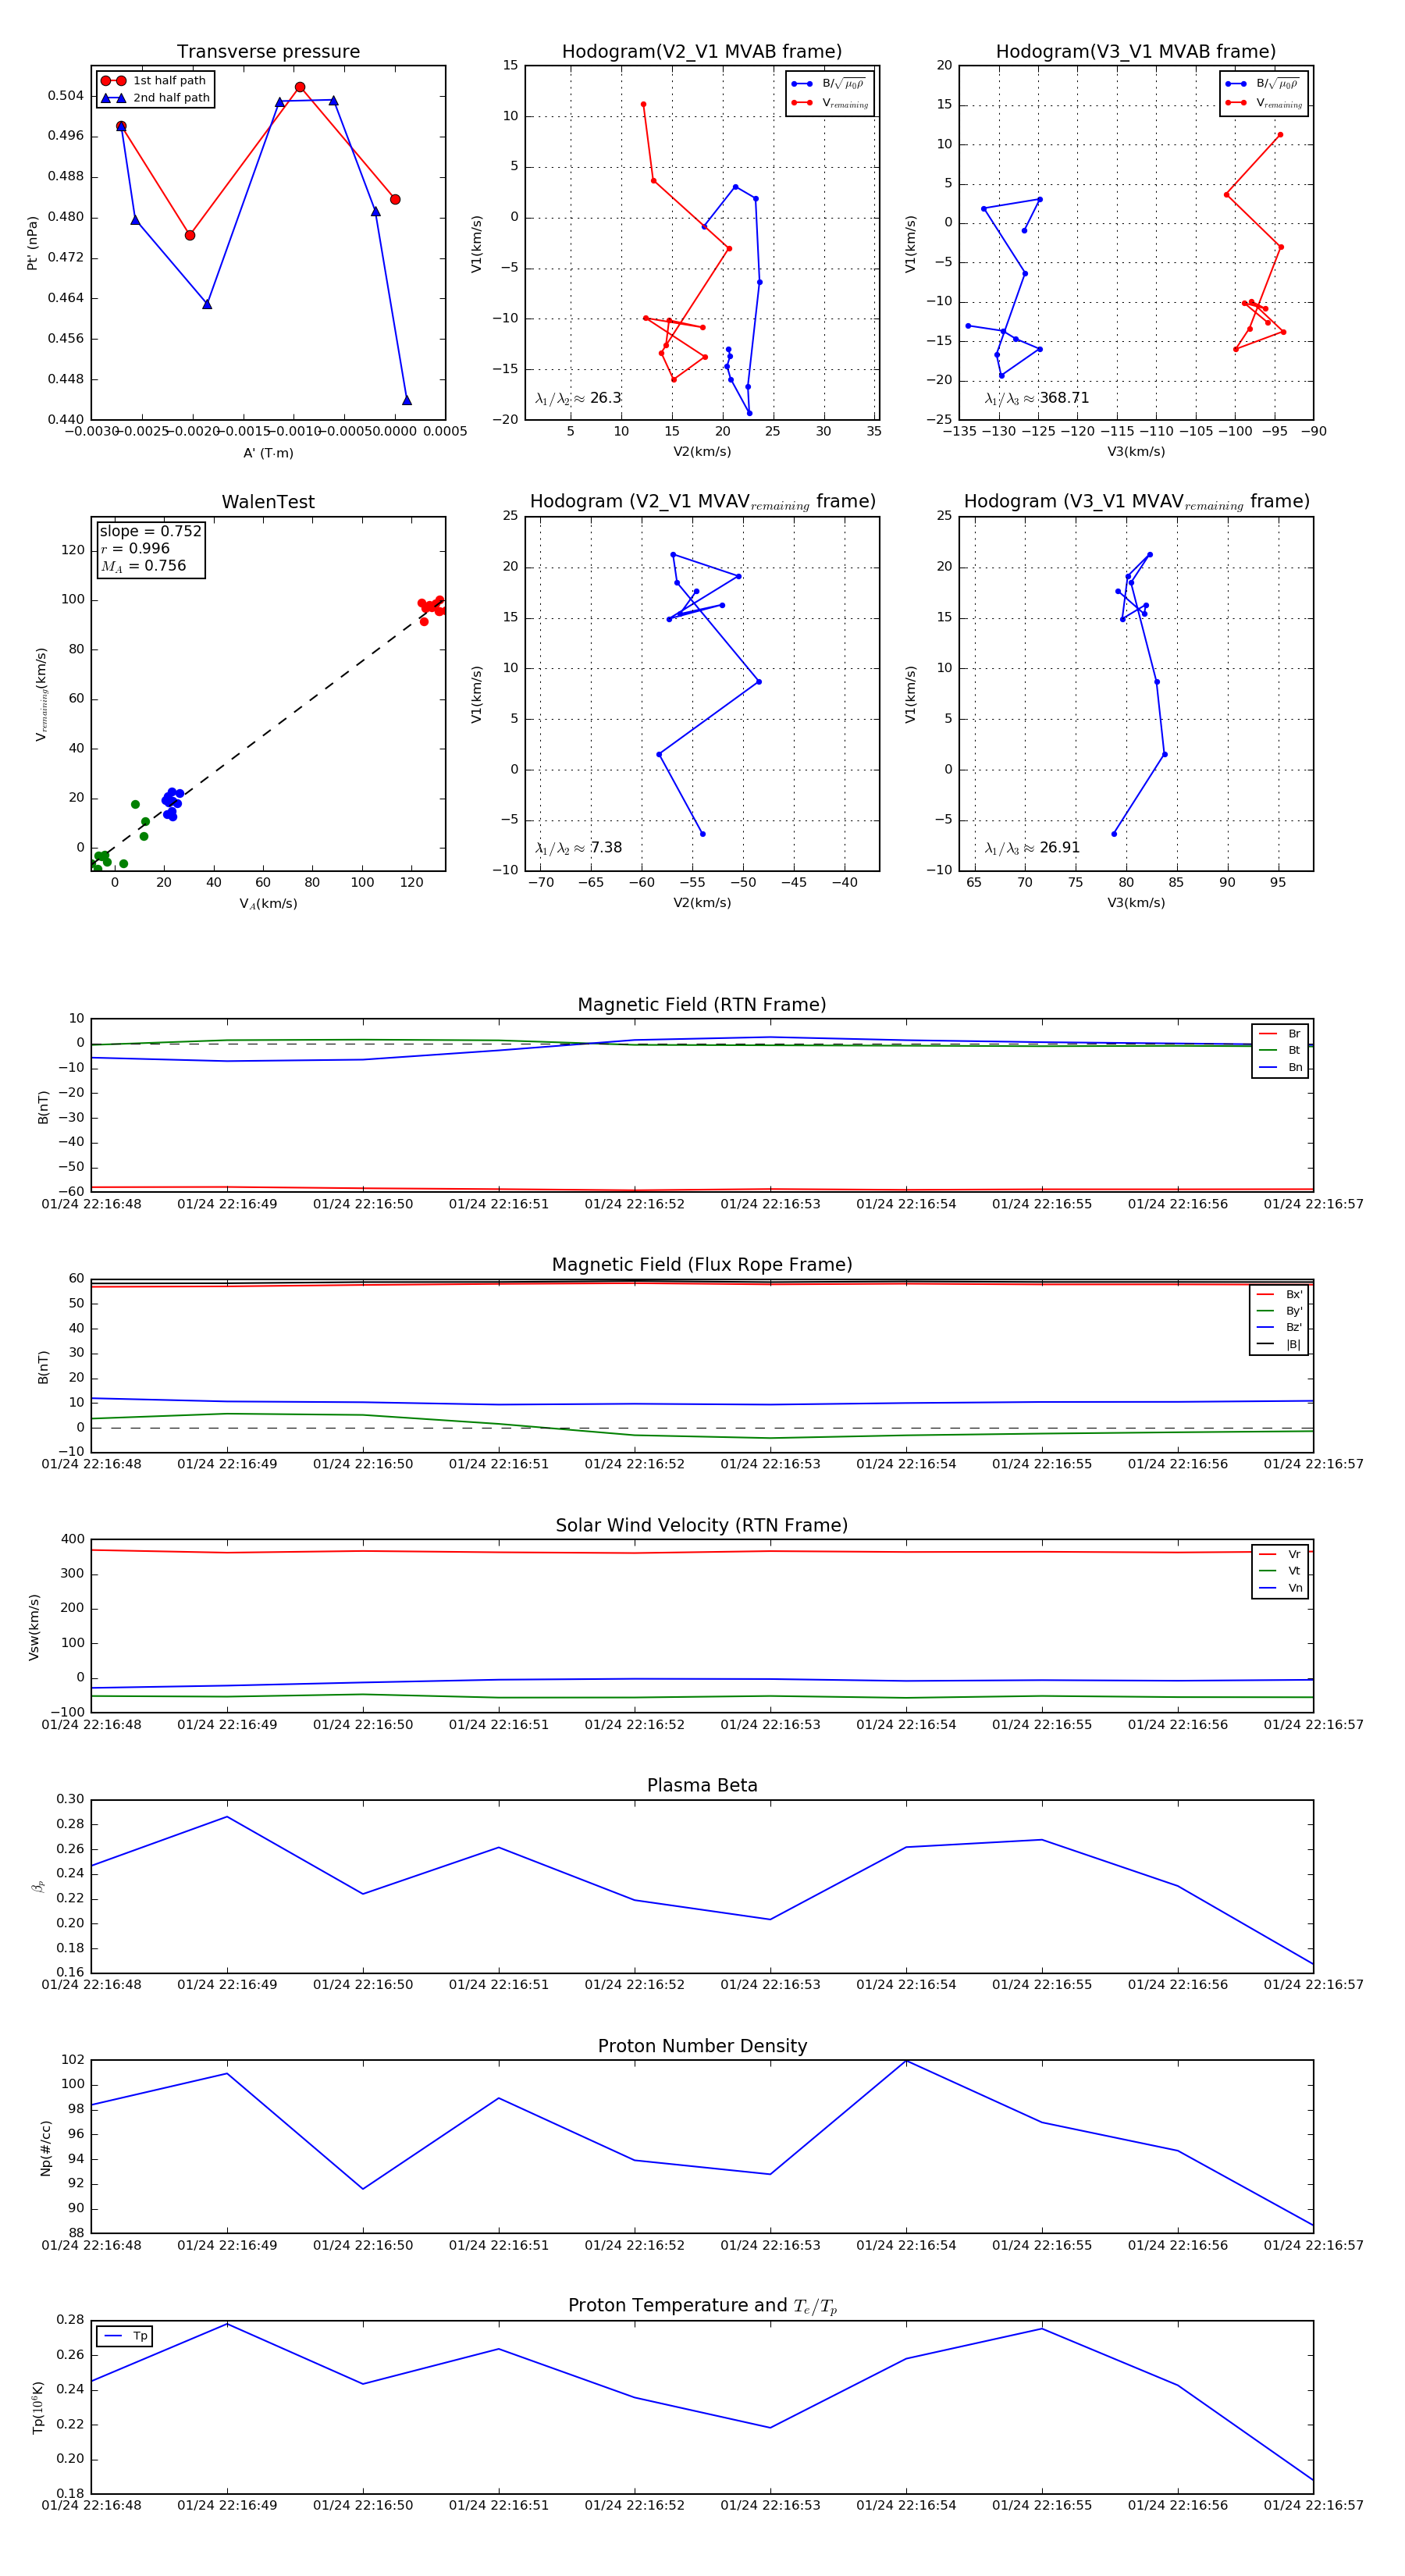Image resolution: width=1405 pixels, height=2576 pixels.
Task: Click 'Solar Wind Velocity (RTN Frame)' title
Action: point(702,1525)
